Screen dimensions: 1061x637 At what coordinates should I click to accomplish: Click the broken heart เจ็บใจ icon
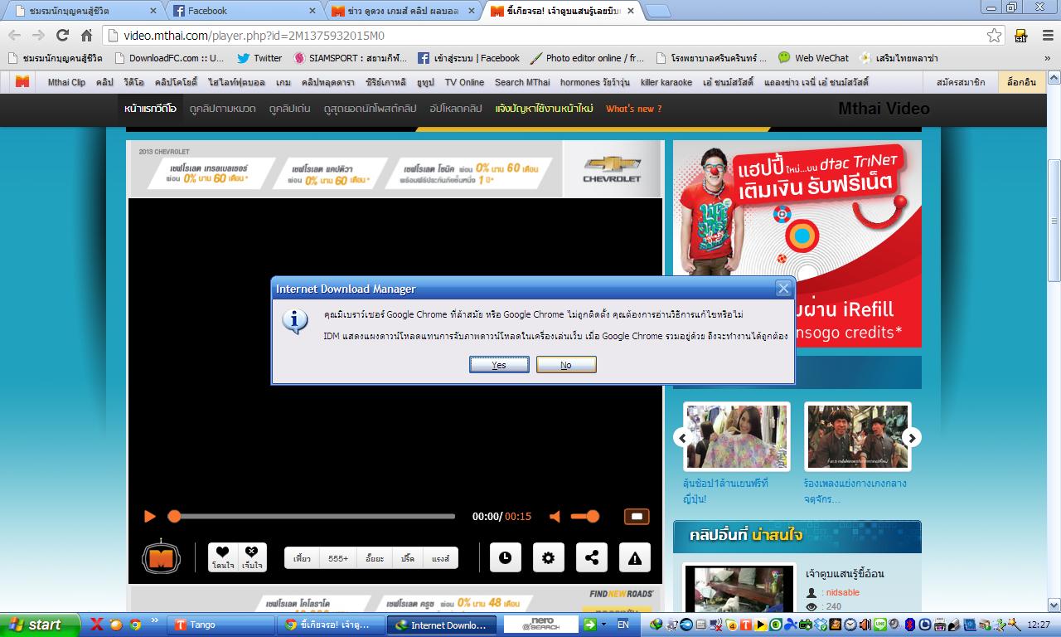(251, 557)
